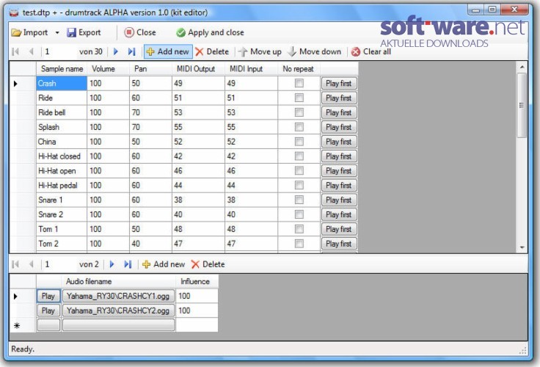Screen dimensions: 540x367
Task: Toggle No repeat for Snare 1
Action: tap(299, 200)
